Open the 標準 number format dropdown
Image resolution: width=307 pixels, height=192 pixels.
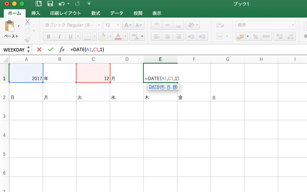coord(293,25)
